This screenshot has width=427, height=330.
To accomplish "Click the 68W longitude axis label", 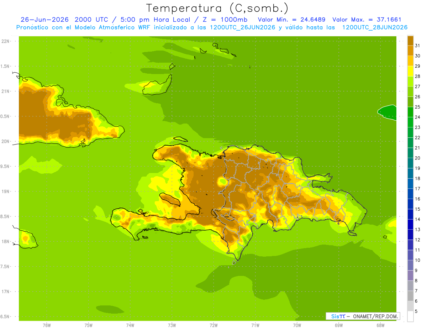I will click(380, 325).
